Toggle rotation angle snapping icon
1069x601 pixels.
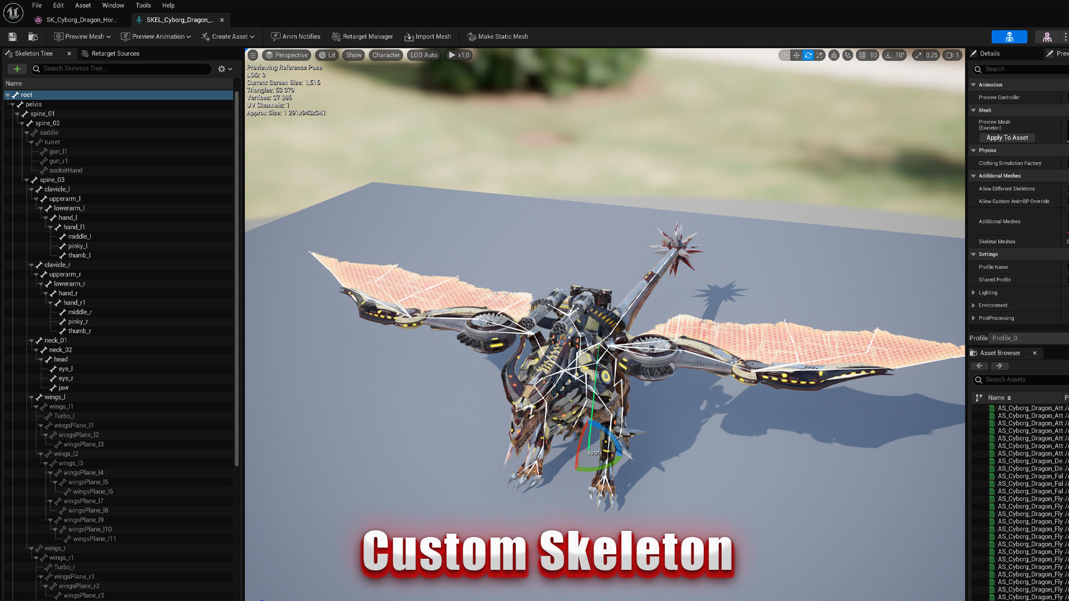pos(888,55)
